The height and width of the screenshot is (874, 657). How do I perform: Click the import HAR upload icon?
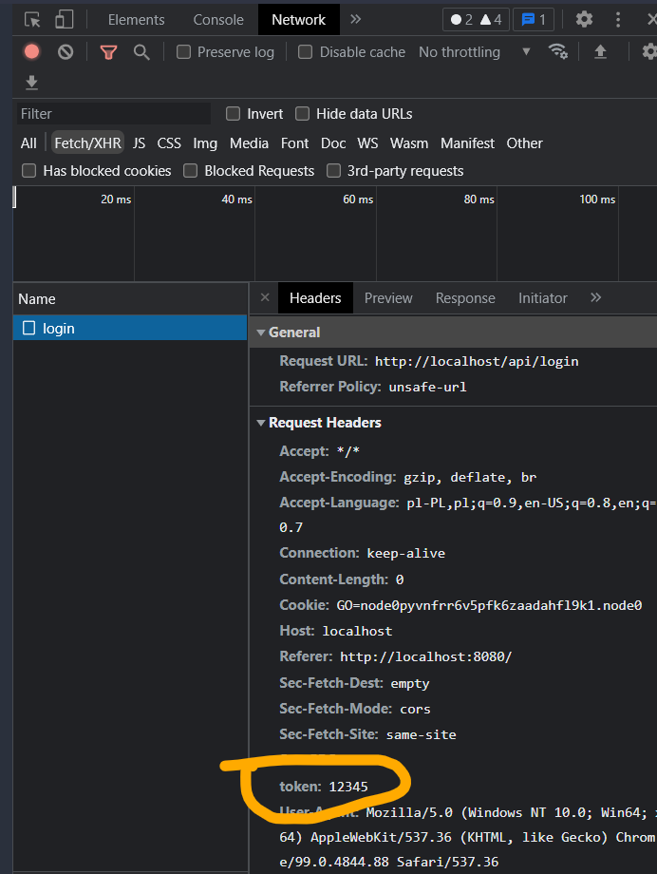pyautogui.click(x=600, y=52)
